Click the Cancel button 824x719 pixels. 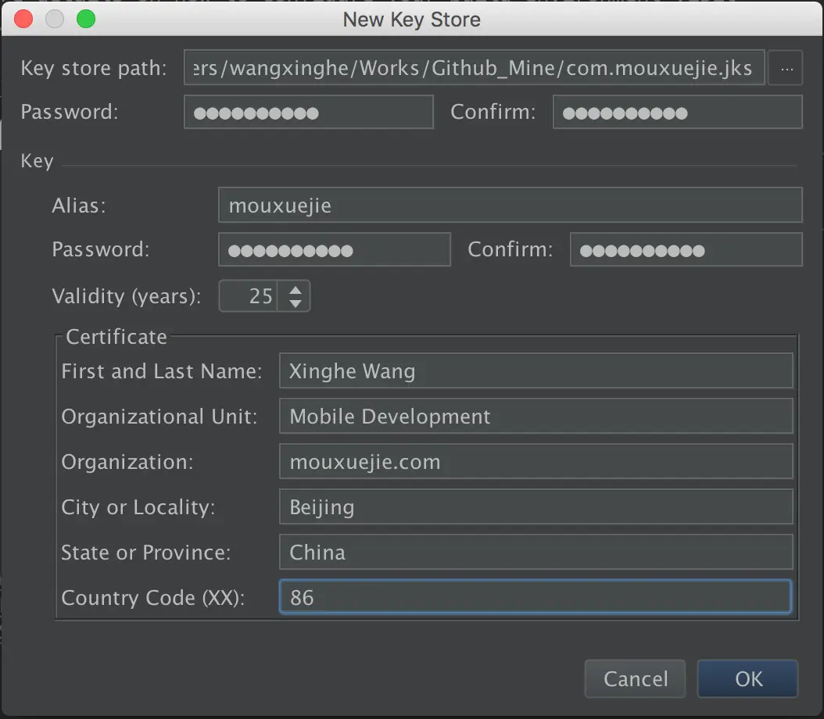point(635,678)
